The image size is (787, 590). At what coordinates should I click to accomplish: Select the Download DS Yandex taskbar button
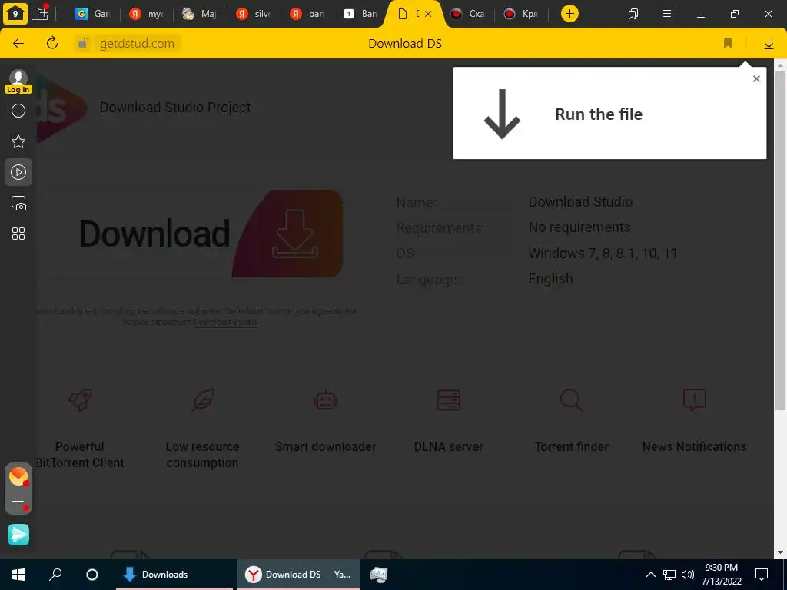[298, 575]
